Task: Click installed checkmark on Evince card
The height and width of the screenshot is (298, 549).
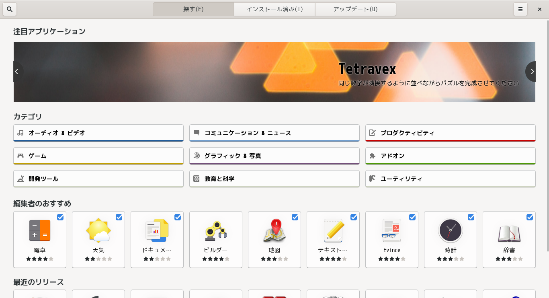Action: [412, 217]
